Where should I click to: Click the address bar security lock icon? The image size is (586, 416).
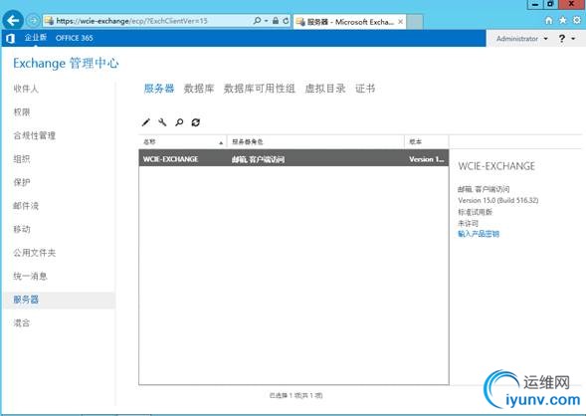[x=276, y=21]
